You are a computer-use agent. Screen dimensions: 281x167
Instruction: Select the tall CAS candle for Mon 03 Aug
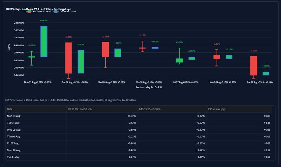(44, 42)
